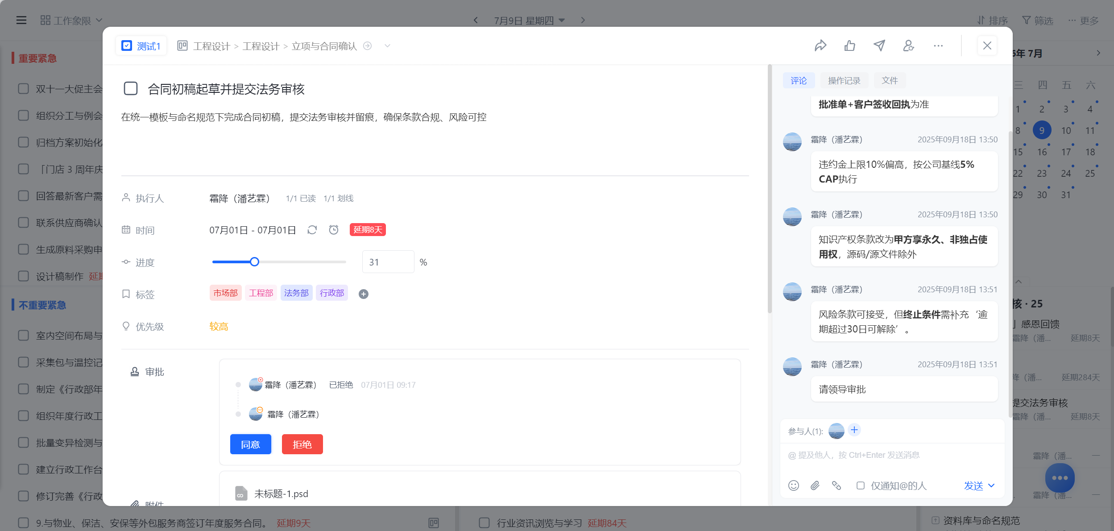The height and width of the screenshot is (531, 1114).
Task: Toggle 仅通知@的人 checkbox
Action: [x=861, y=485]
